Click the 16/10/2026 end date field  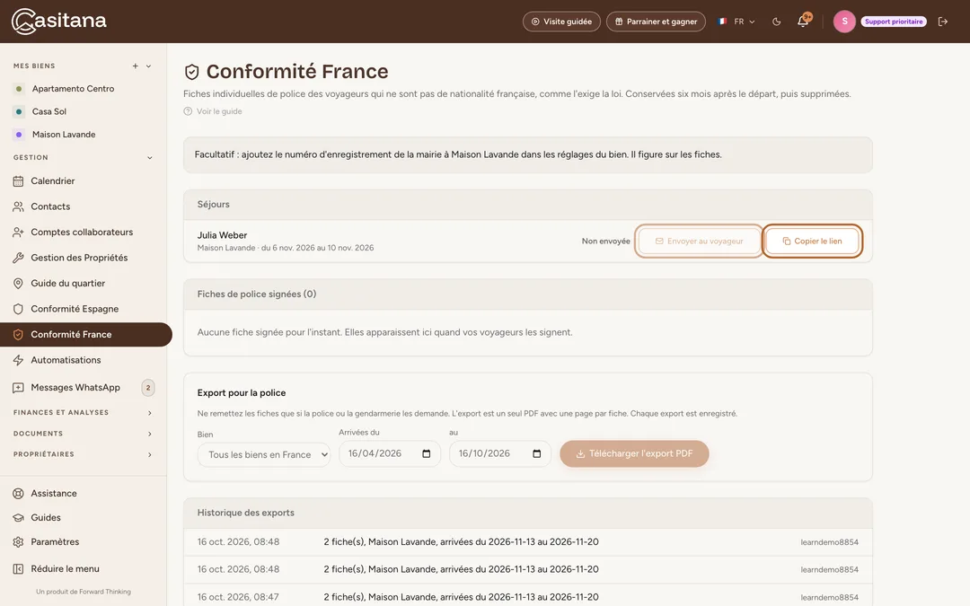500,454
